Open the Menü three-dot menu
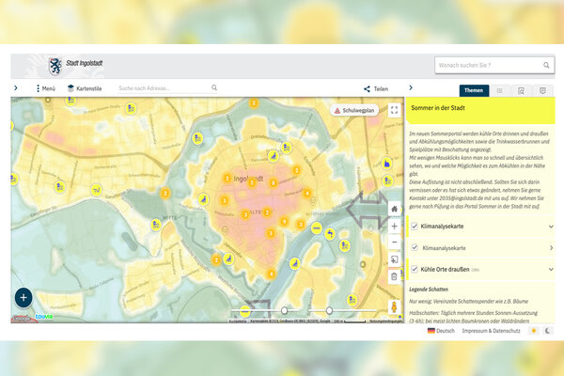This screenshot has height=376, width=564. point(46,88)
